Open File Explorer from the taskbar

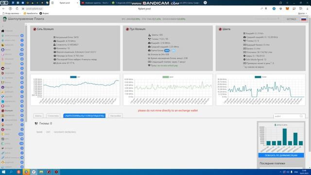pyautogui.click(x=41, y=172)
